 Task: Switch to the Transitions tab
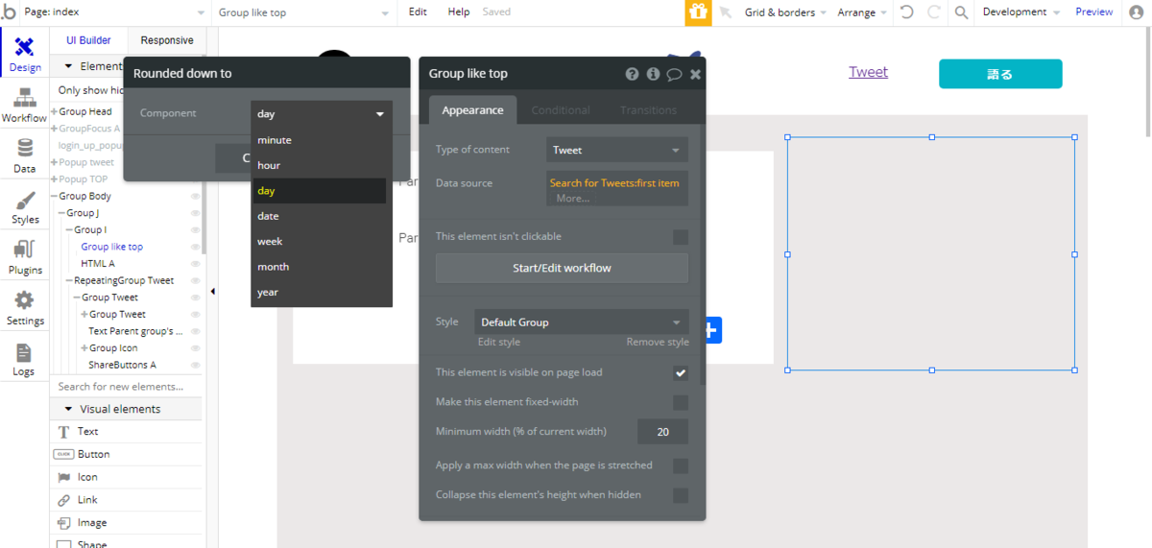click(648, 110)
